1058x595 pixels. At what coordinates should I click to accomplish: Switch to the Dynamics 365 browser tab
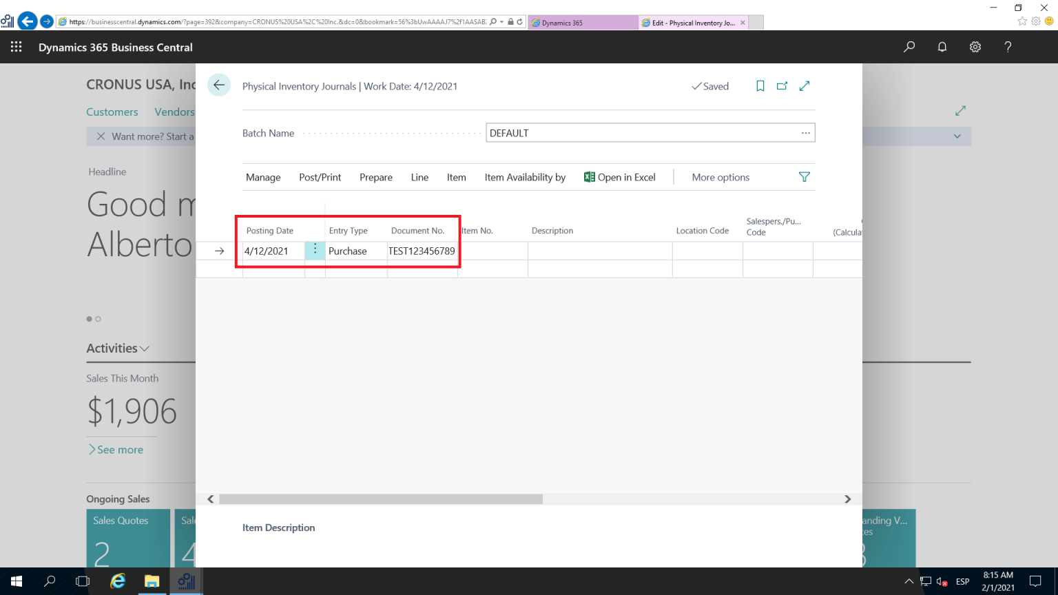(x=582, y=21)
